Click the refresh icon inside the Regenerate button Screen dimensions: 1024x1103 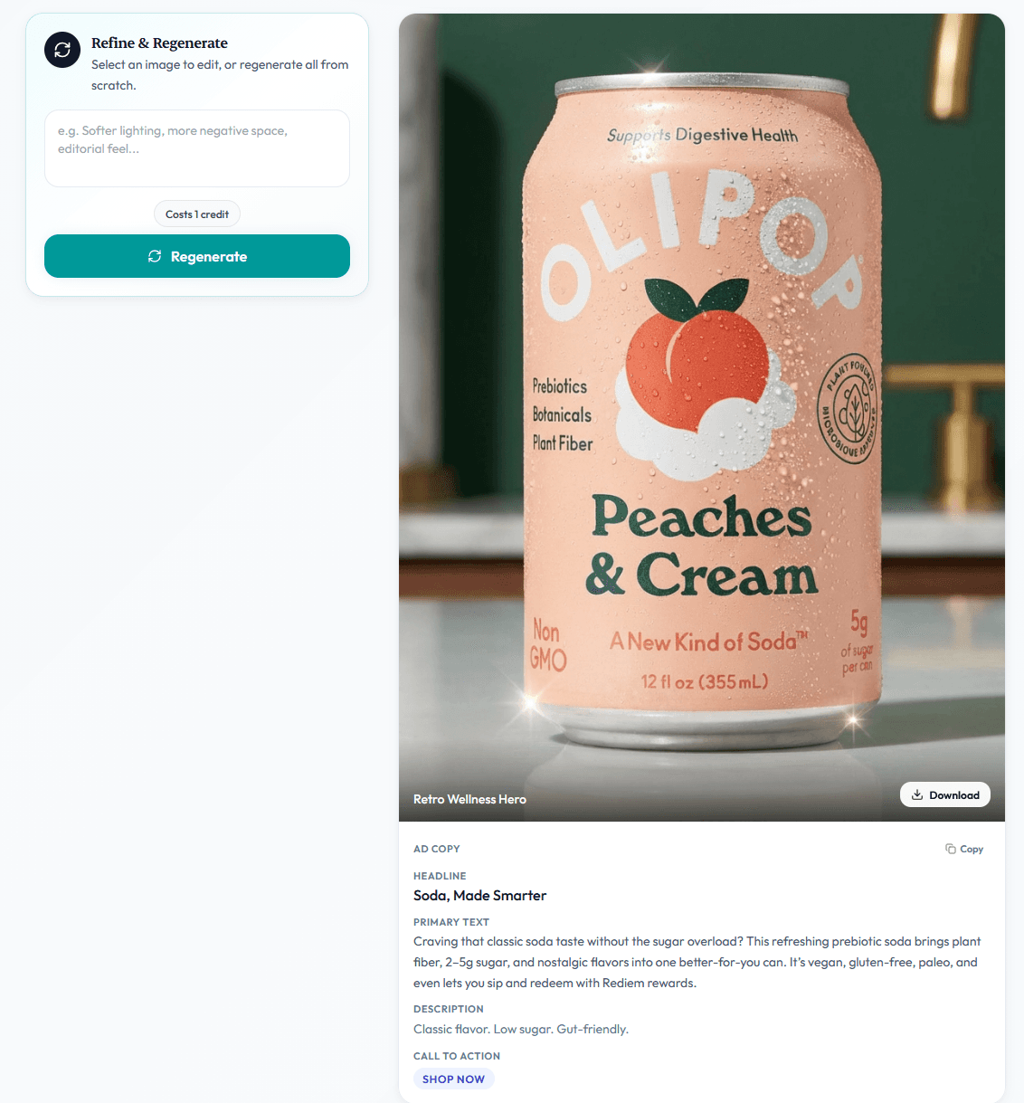(155, 256)
